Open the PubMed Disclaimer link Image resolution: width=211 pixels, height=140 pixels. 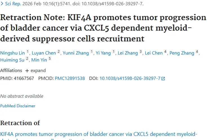[18, 106]
